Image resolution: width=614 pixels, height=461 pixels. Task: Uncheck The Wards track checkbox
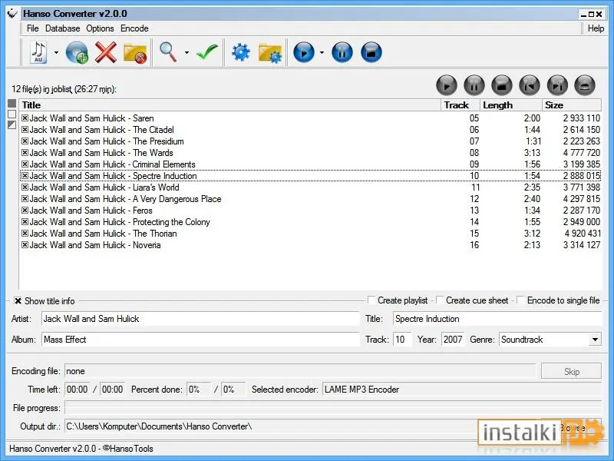[25, 152]
